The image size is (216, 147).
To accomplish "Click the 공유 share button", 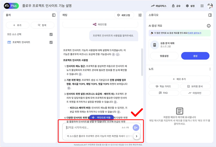I will click(176, 6).
